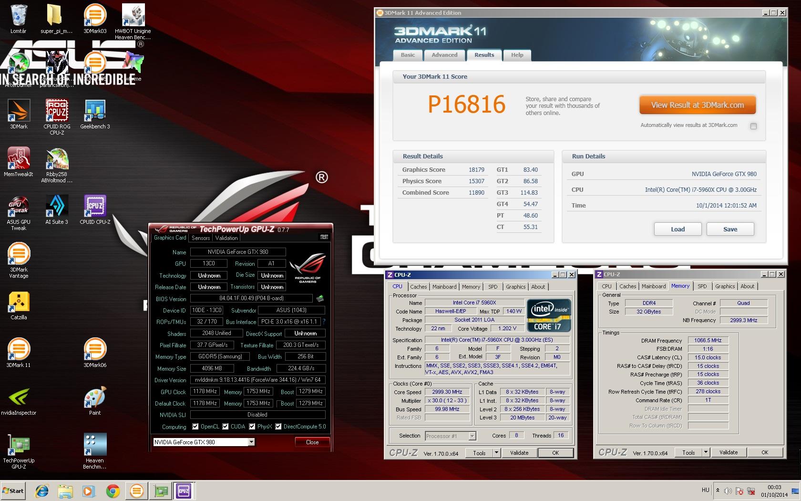Click the Windows Start button
The height and width of the screenshot is (501, 801).
(13, 491)
